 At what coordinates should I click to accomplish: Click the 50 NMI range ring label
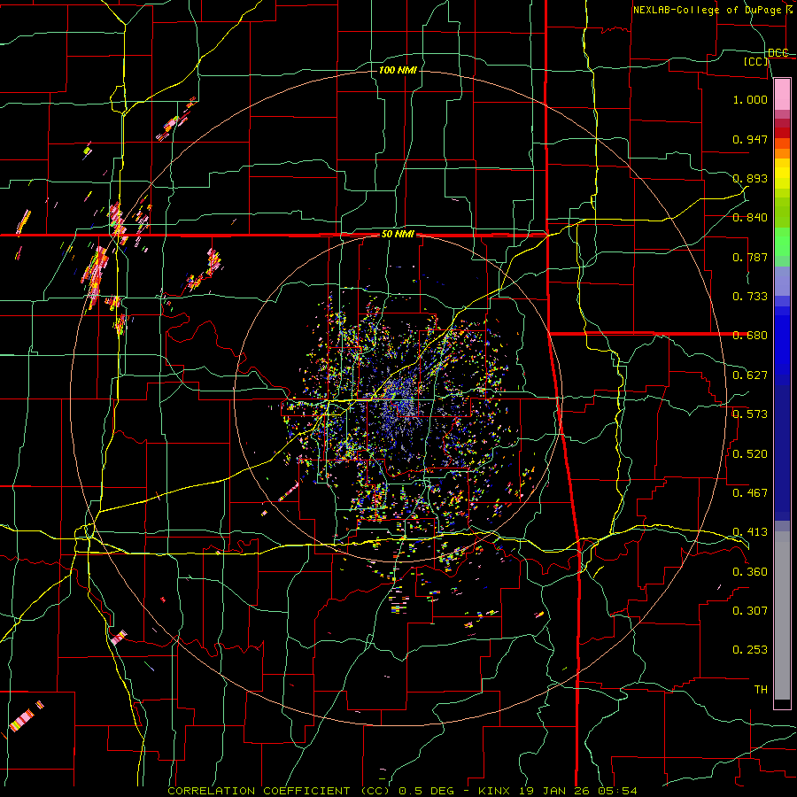[398, 235]
